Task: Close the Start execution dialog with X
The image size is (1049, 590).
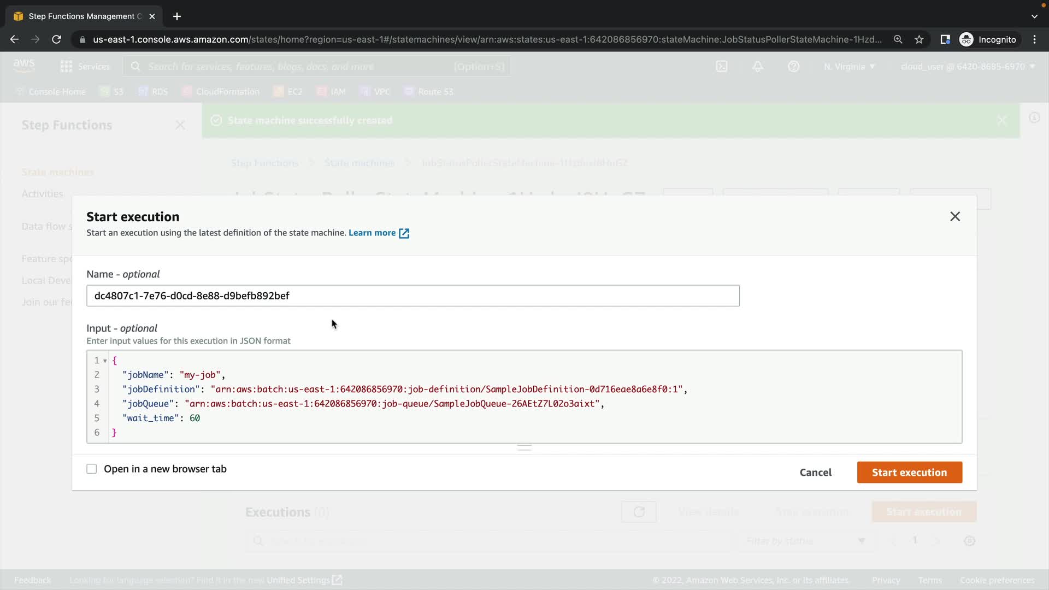Action: pyautogui.click(x=954, y=216)
